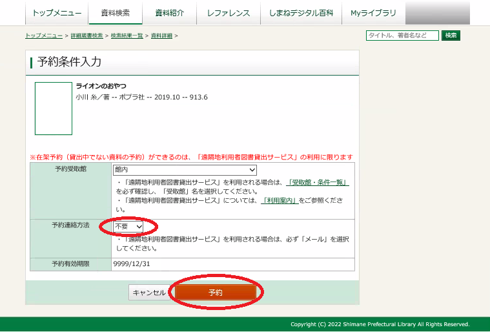The image size is (490, 332).
Task: Open the Myライブラリ tab
Action: 373,13
